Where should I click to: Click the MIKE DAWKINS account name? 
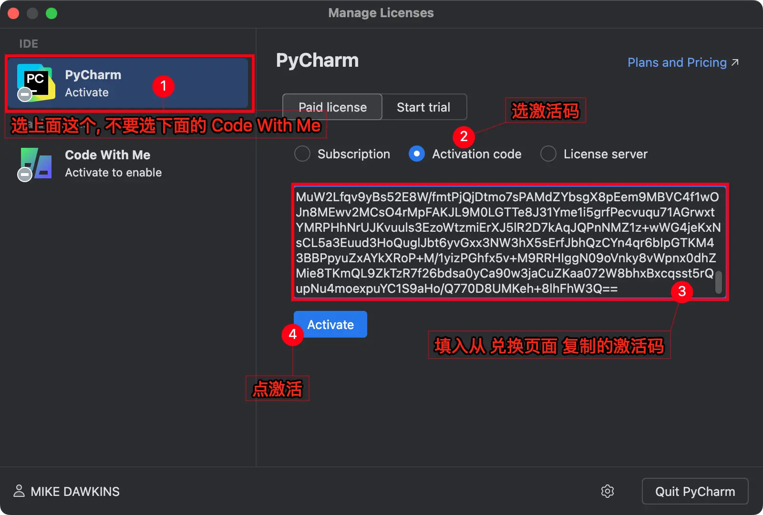[75, 492]
